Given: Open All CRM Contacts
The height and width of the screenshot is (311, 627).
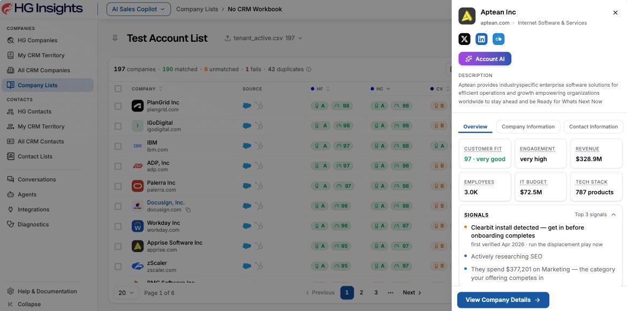Looking at the screenshot, I should click(x=48, y=141).
